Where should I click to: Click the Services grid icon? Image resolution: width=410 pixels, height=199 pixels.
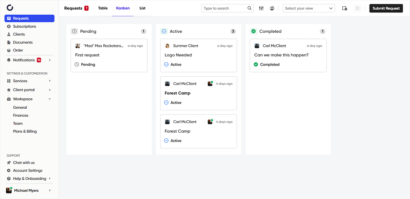point(9,81)
